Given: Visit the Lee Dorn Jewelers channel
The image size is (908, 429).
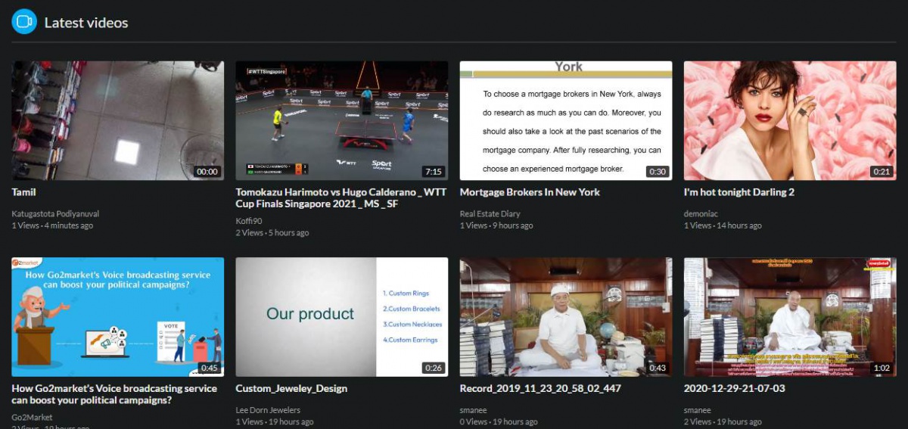Looking at the screenshot, I should [x=268, y=410].
